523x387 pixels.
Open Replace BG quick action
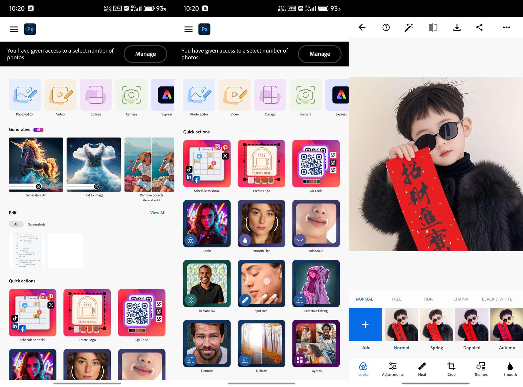(207, 283)
